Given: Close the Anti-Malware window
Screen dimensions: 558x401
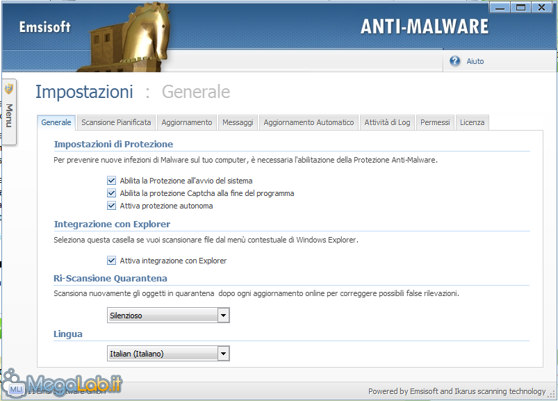Looking at the screenshot, I should 541,8.
